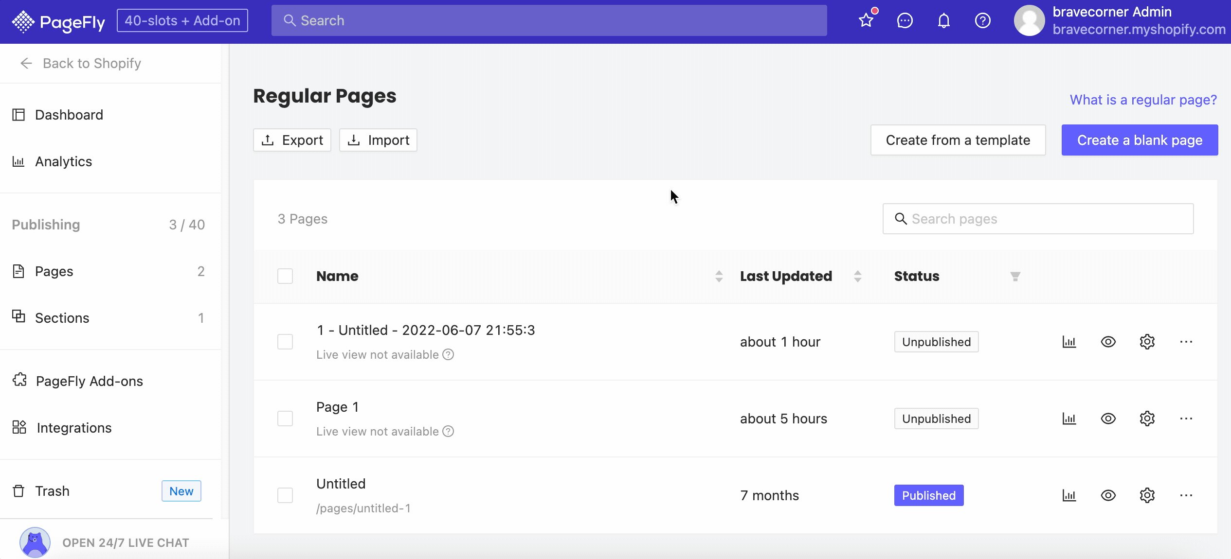Open the help question mark icon
1231x559 pixels.
[983, 20]
